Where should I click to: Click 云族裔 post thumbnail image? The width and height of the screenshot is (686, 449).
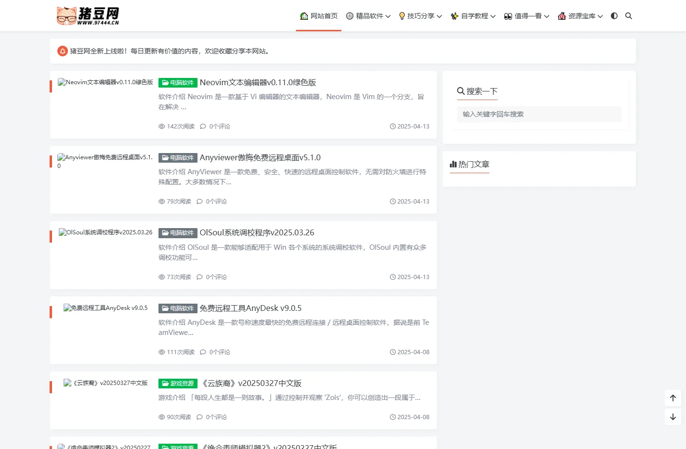click(x=105, y=383)
